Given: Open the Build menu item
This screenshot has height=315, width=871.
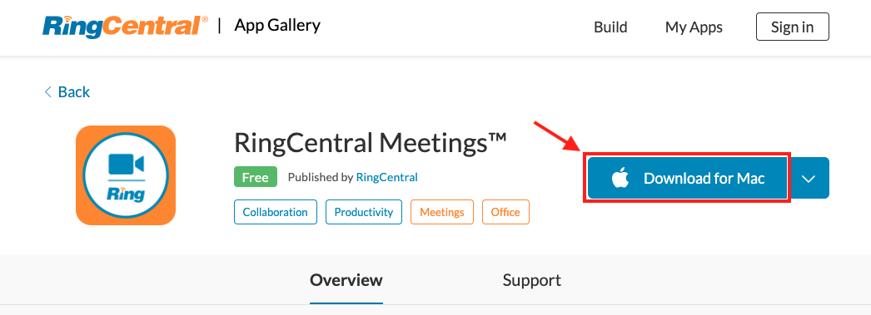Looking at the screenshot, I should coord(610,27).
